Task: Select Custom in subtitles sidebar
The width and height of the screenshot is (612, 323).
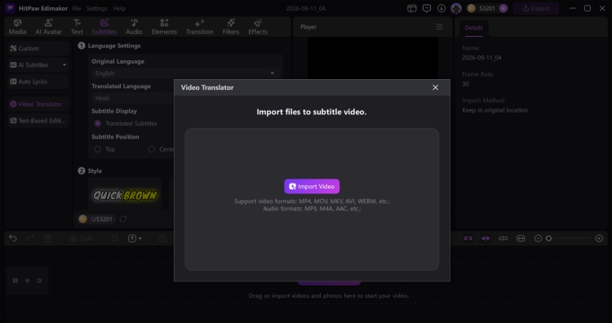Action: (38, 48)
